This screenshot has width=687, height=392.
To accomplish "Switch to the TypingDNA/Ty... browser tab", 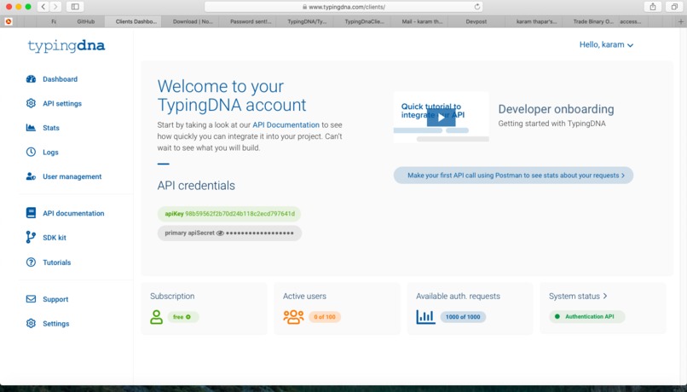I will (307, 21).
